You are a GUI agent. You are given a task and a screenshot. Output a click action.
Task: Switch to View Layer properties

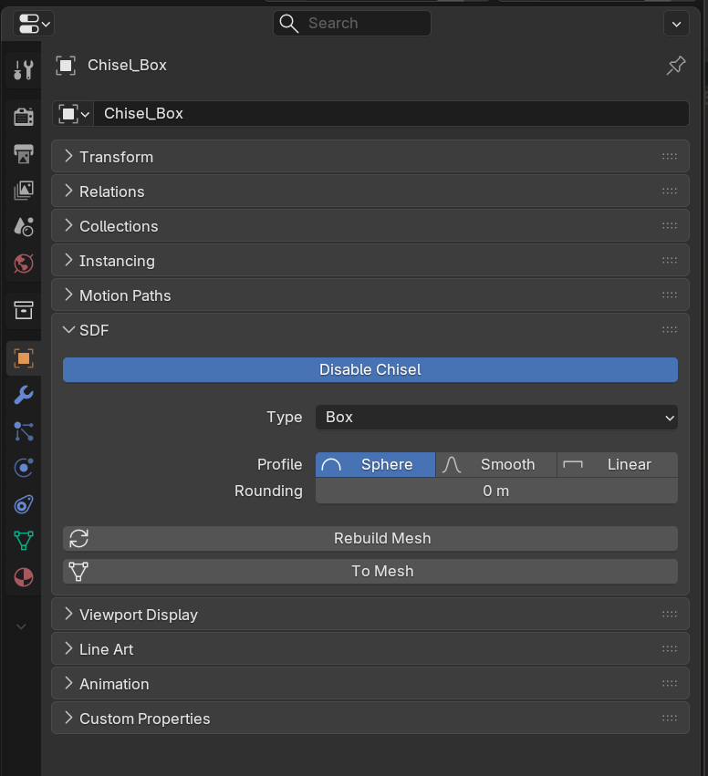[23, 191]
